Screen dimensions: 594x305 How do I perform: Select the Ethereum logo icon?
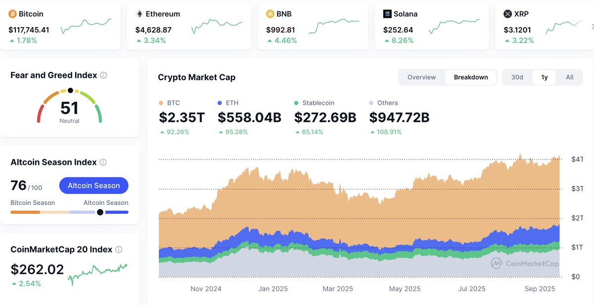coord(140,14)
